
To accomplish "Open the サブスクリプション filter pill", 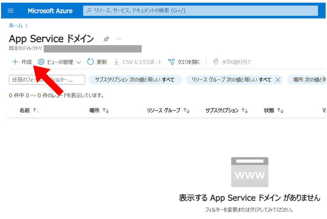I will pos(135,80).
